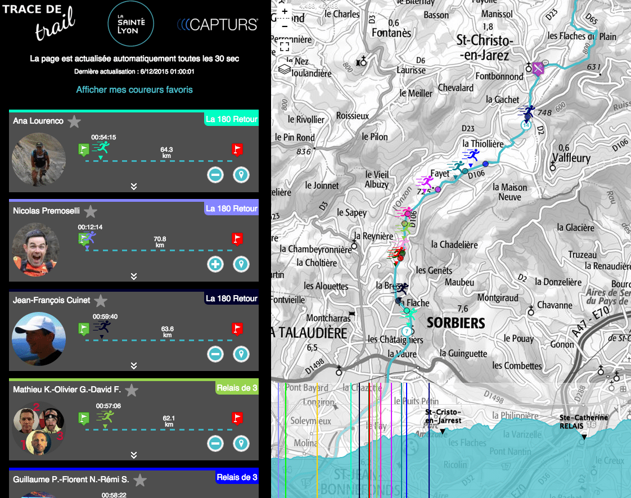
Task: Click the Trace de trail logo
Action: [39, 22]
